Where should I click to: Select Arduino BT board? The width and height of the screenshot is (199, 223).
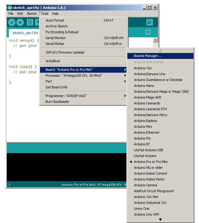pyautogui.click(x=160, y=144)
